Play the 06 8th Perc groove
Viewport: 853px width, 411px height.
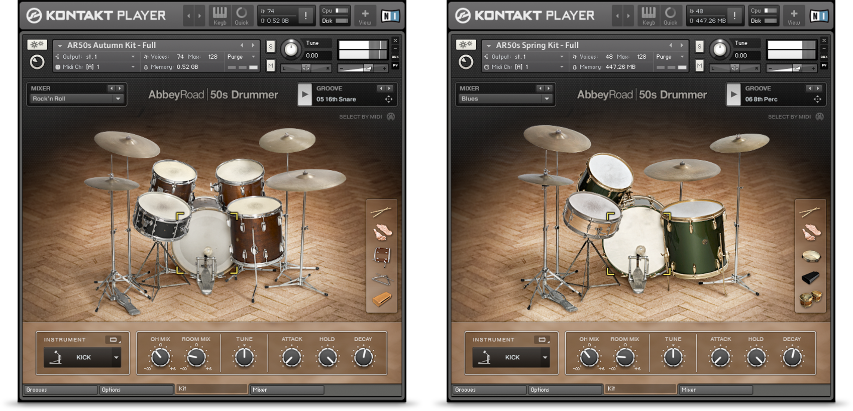tap(733, 94)
